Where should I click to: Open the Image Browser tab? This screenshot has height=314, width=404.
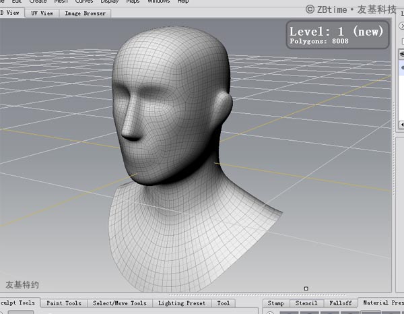tap(85, 13)
